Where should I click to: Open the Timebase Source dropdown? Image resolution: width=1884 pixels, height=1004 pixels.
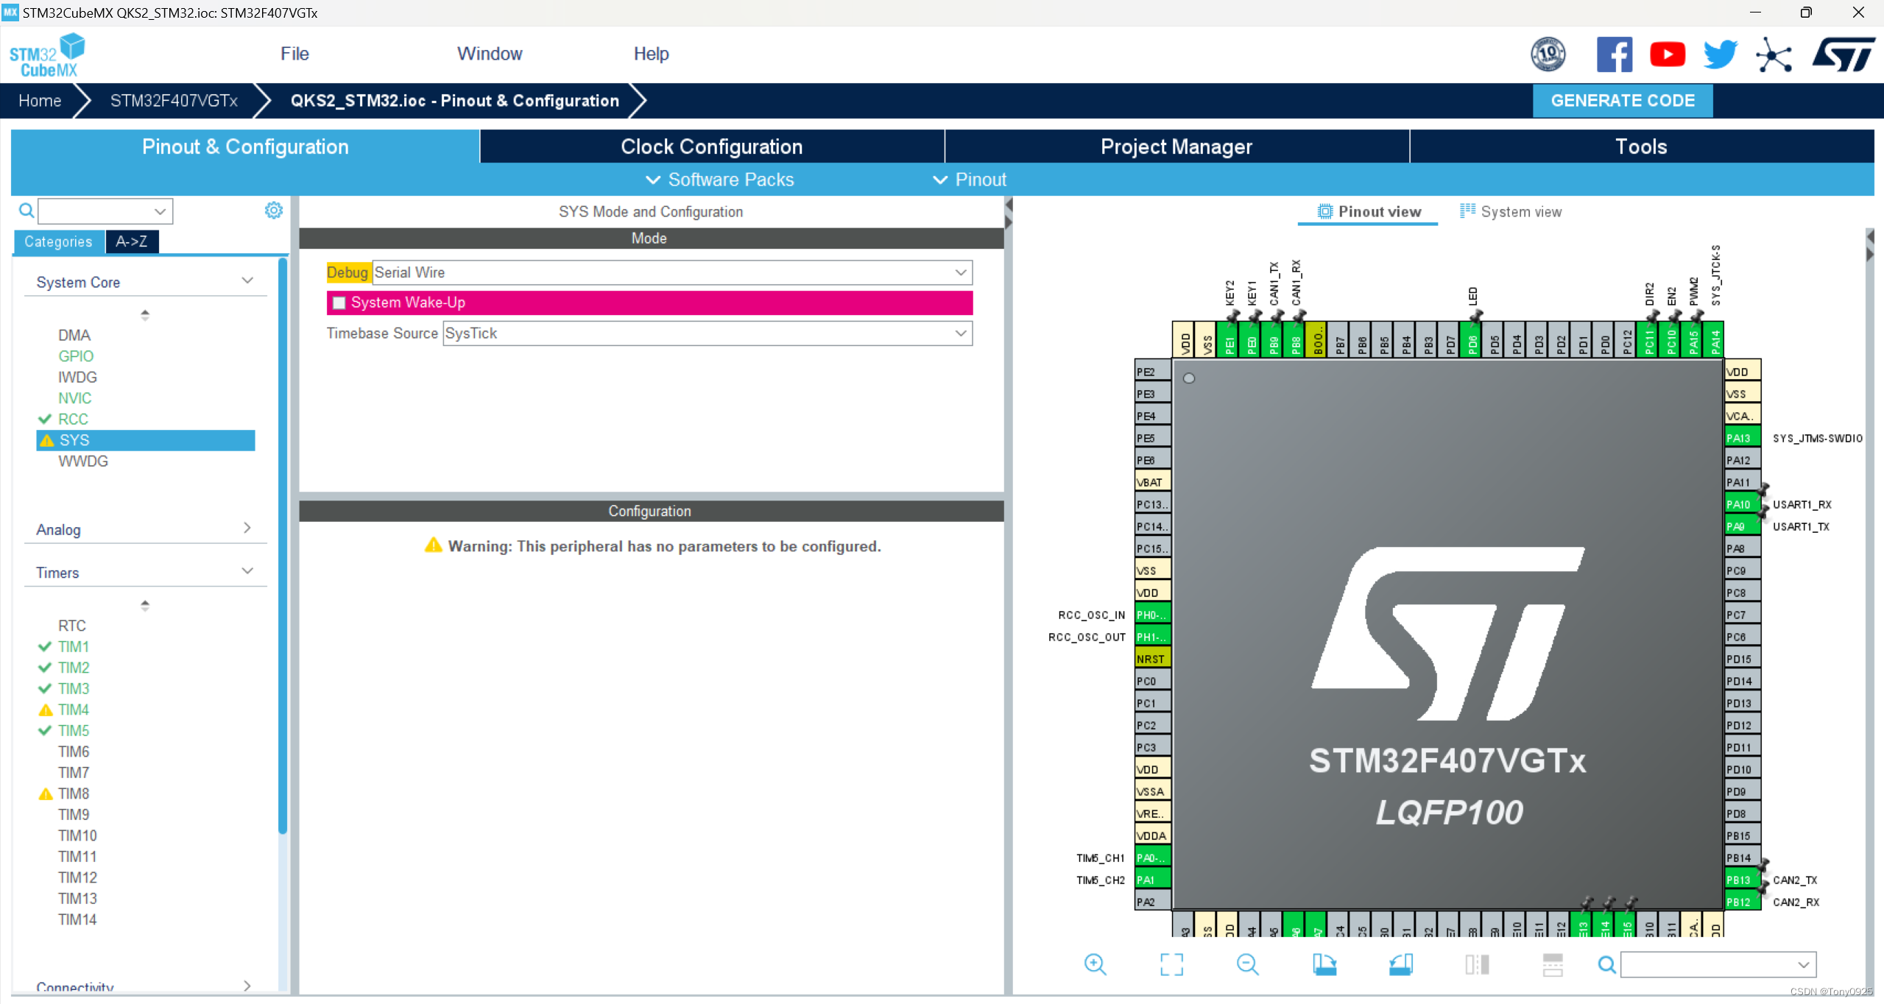(708, 333)
